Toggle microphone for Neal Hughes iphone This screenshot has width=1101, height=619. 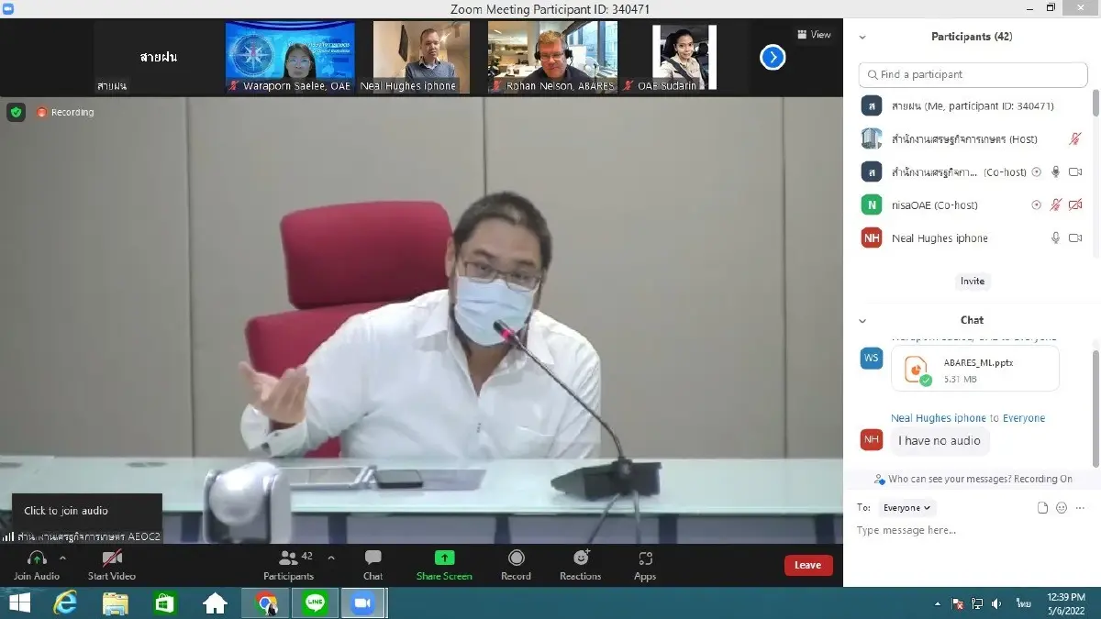pos(1056,238)
